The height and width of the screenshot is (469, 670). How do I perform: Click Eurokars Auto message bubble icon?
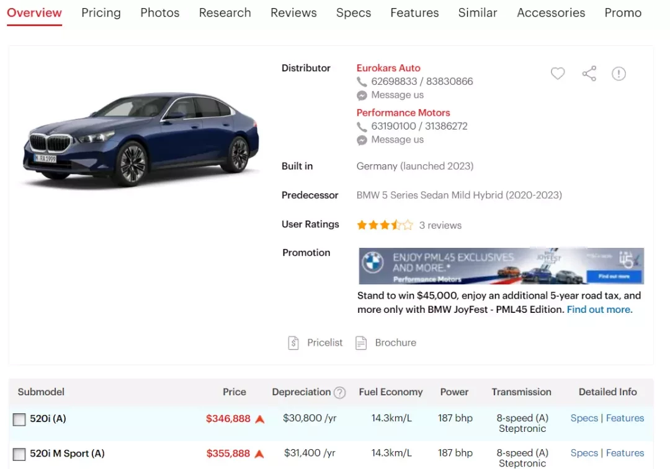362,95
